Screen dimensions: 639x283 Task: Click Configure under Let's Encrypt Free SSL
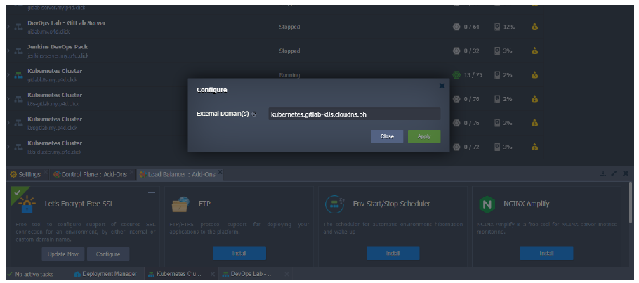[108, 254]
